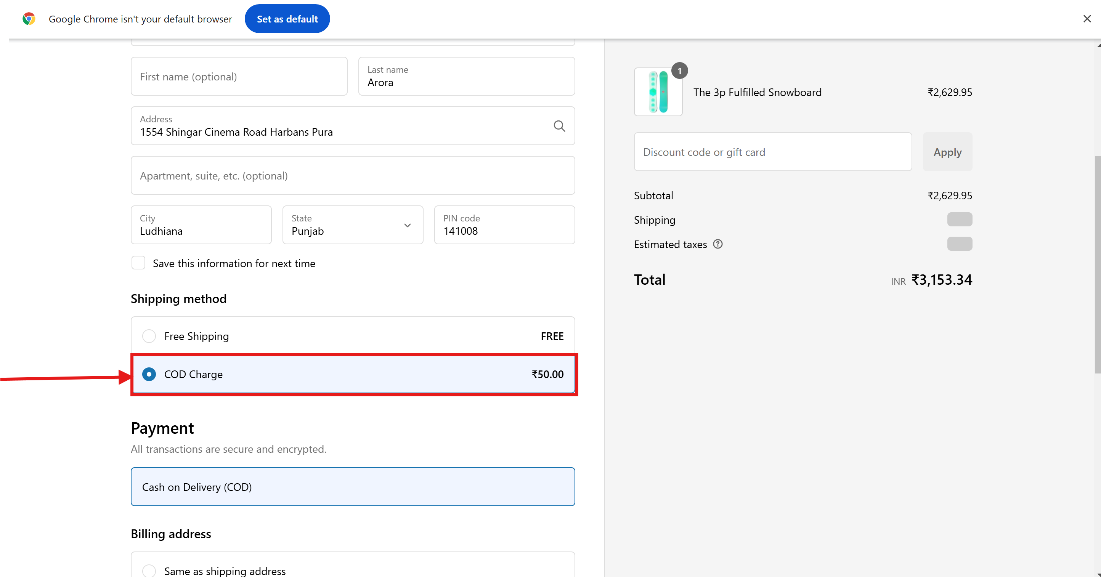
Task: Dismiss the default browser notification bar
Action: coord(1087,19)
